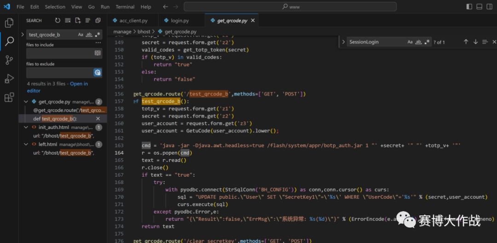Click 'os.popen' on line 164
The width and height of the screenshot is (497, 243).
coord(166,153)
